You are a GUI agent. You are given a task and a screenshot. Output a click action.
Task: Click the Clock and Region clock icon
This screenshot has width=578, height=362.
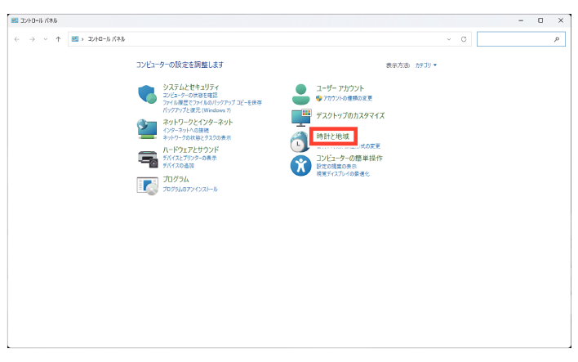tap(300, 142)
